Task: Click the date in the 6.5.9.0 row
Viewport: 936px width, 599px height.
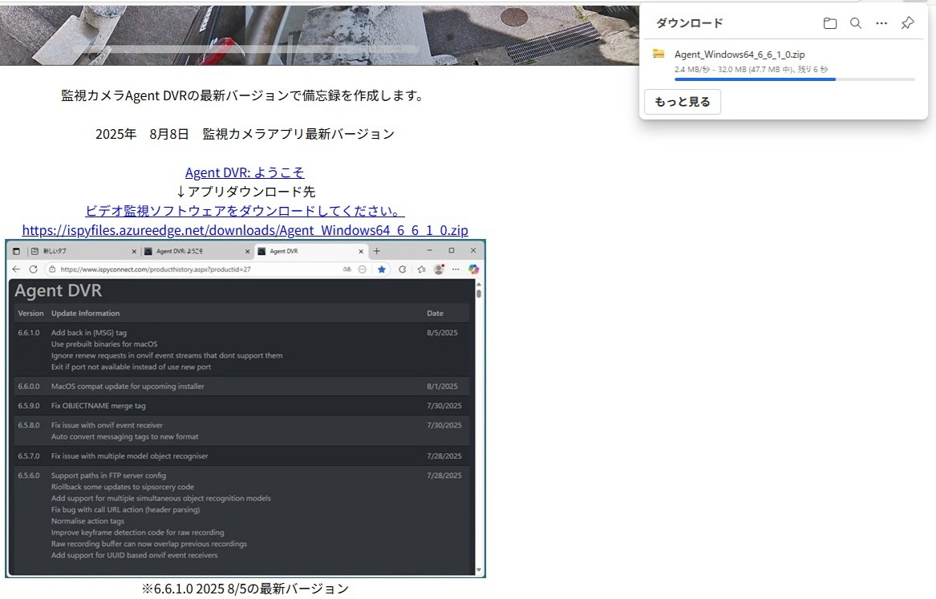Action: point(444,406)
